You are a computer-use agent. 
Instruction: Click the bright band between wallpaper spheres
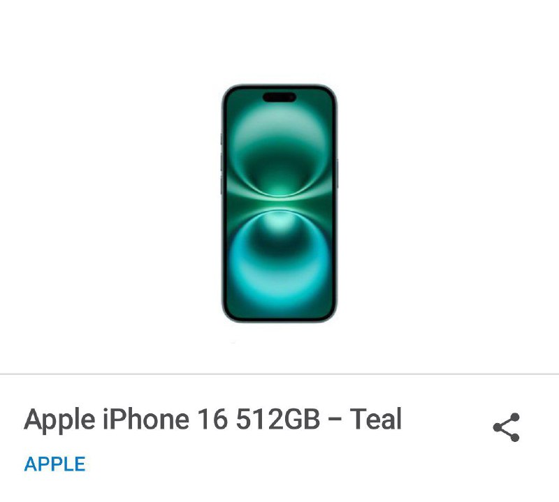pyautogui.click(x=279, y=203)
